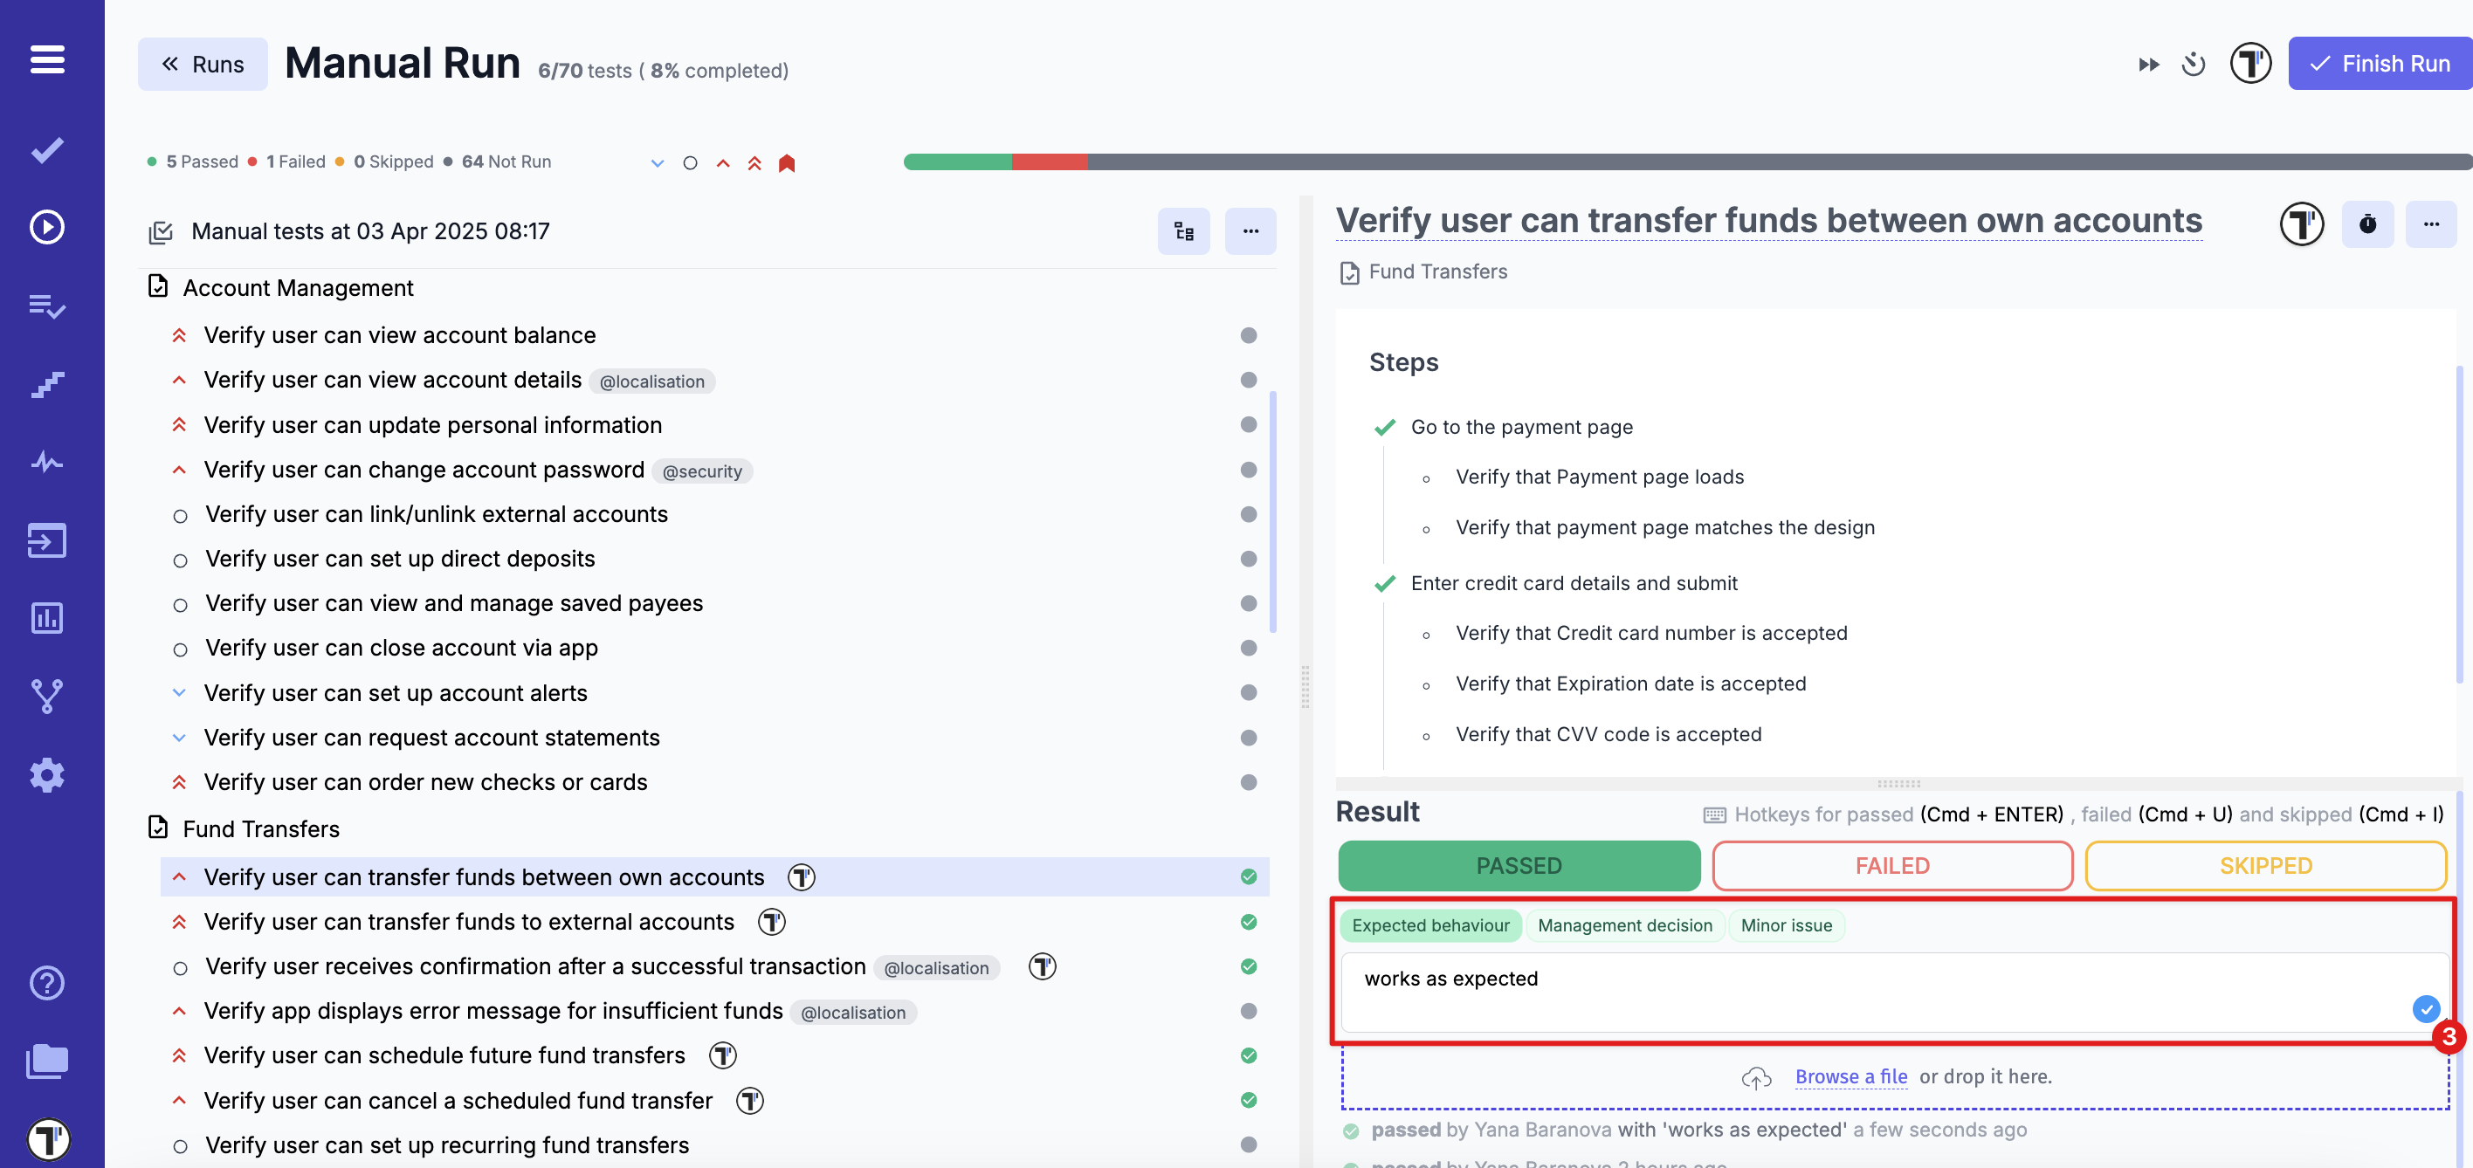Click the fast-forward icon near Finish Run
2473x1168 pixels.
click(2148, 65)
